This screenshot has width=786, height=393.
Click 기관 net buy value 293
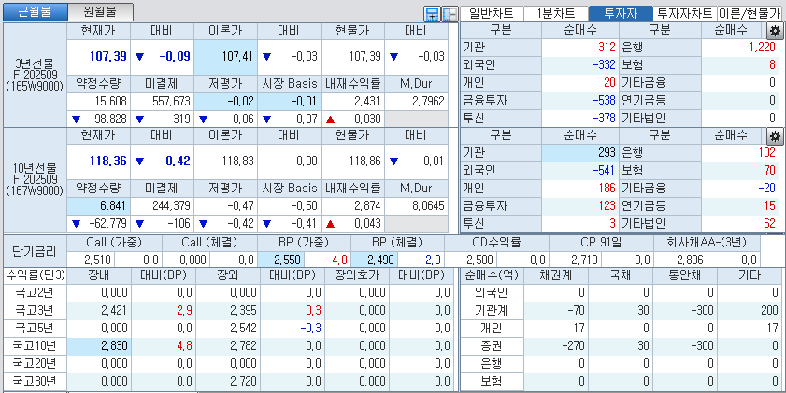(x=607, y=152)
